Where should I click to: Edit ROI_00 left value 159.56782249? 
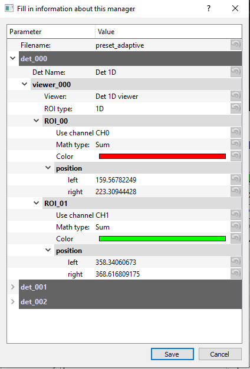tap(116, 180)
